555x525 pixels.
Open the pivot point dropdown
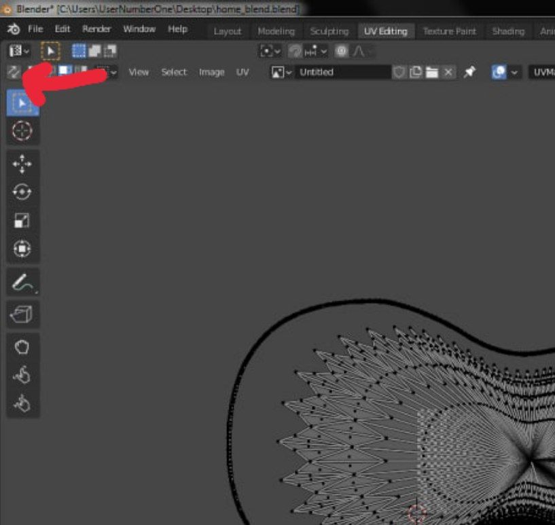(x=270, y=52)
